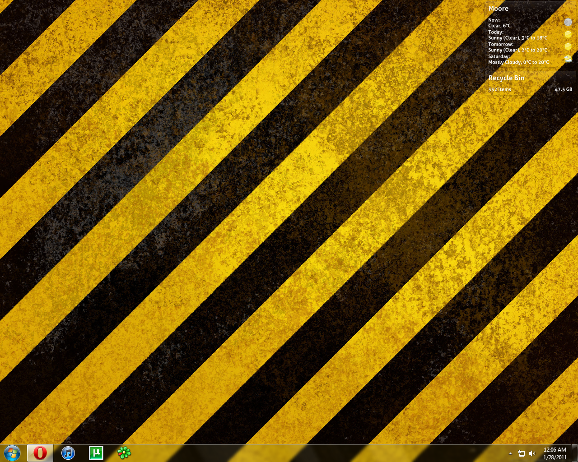
Task: Click the sun icon beside Today
Action: (x=568, y=34)
